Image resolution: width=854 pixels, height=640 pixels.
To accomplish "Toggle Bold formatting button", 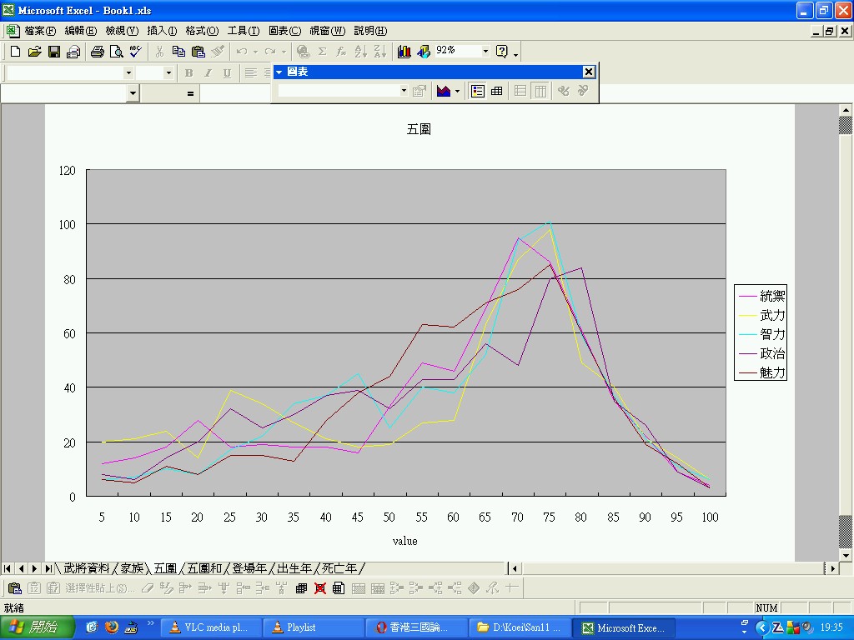I will point(189,73).
